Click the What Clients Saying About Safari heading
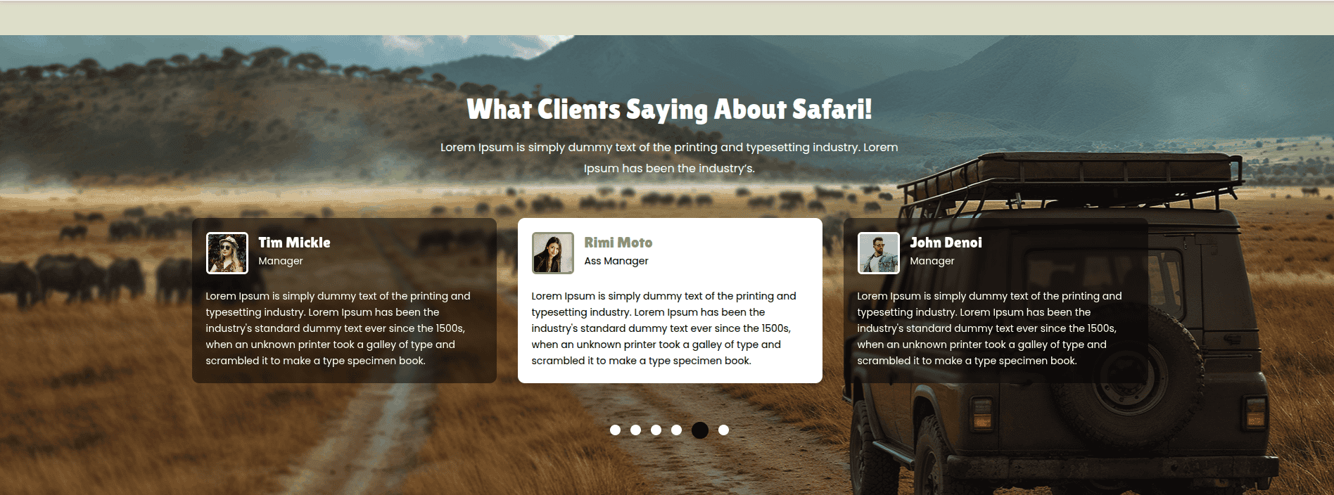 (669, 109)
